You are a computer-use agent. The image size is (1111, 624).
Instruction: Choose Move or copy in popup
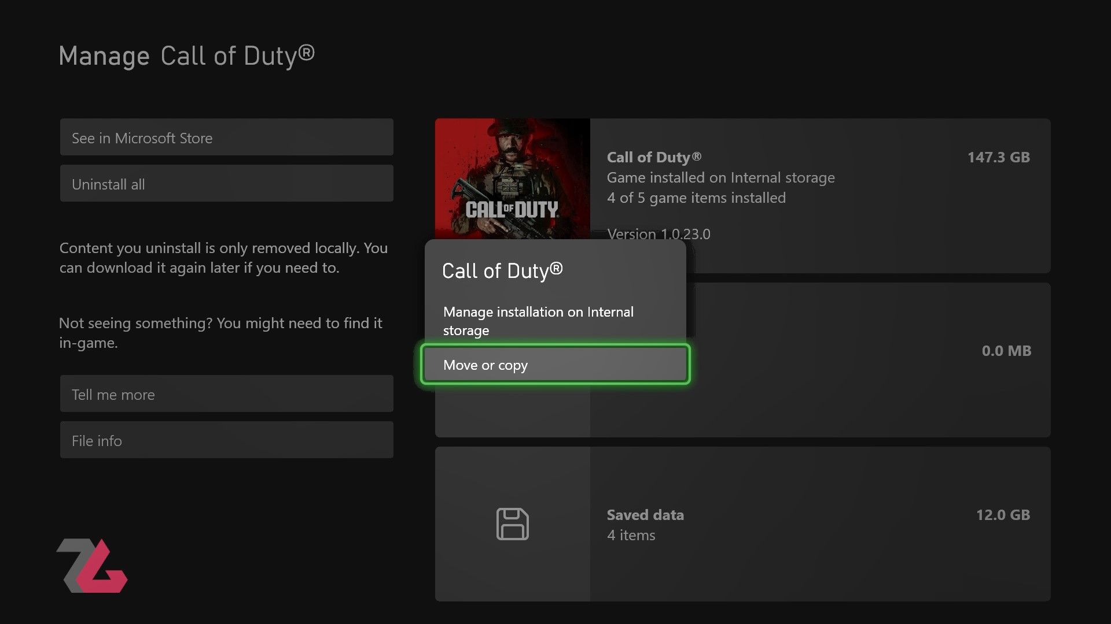(555, 365)
